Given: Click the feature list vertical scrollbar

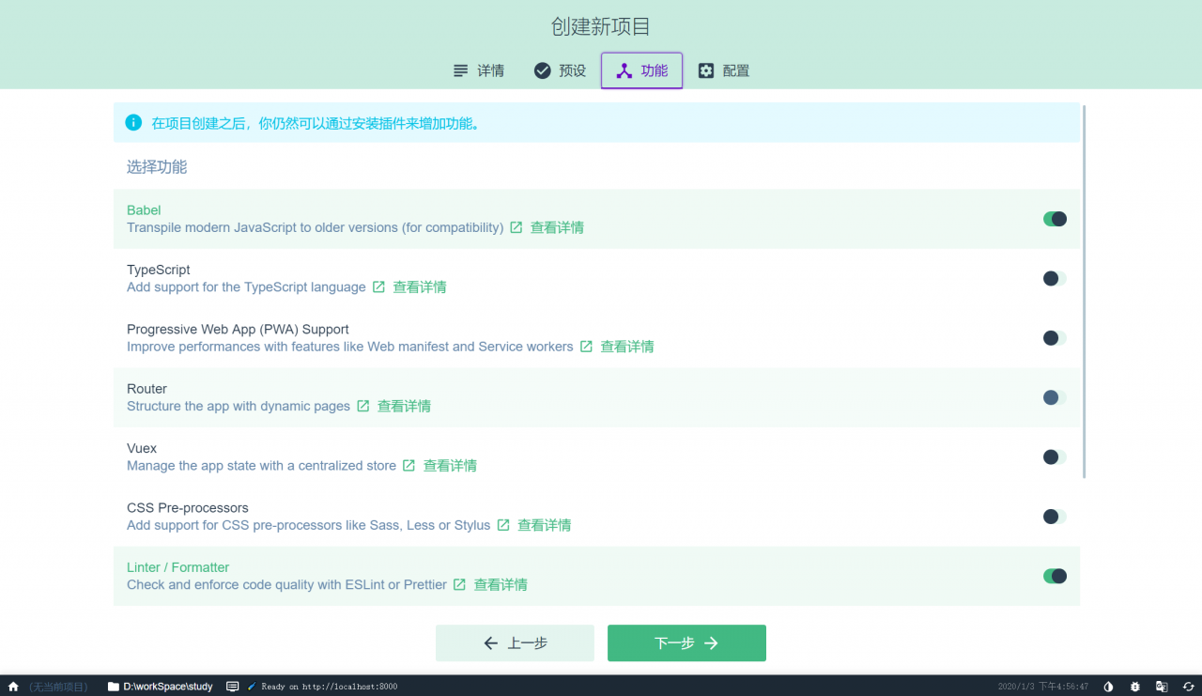Looking at the screenshot, I should (x=1085, y=291).
